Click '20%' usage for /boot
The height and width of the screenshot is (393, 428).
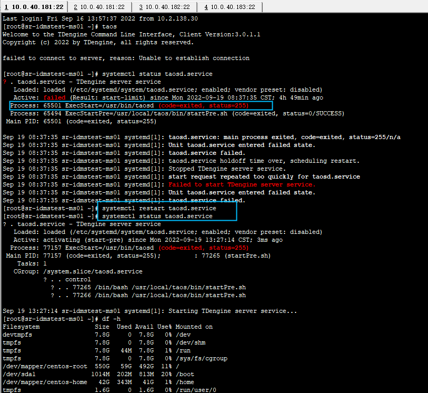[x=166, y=375]
